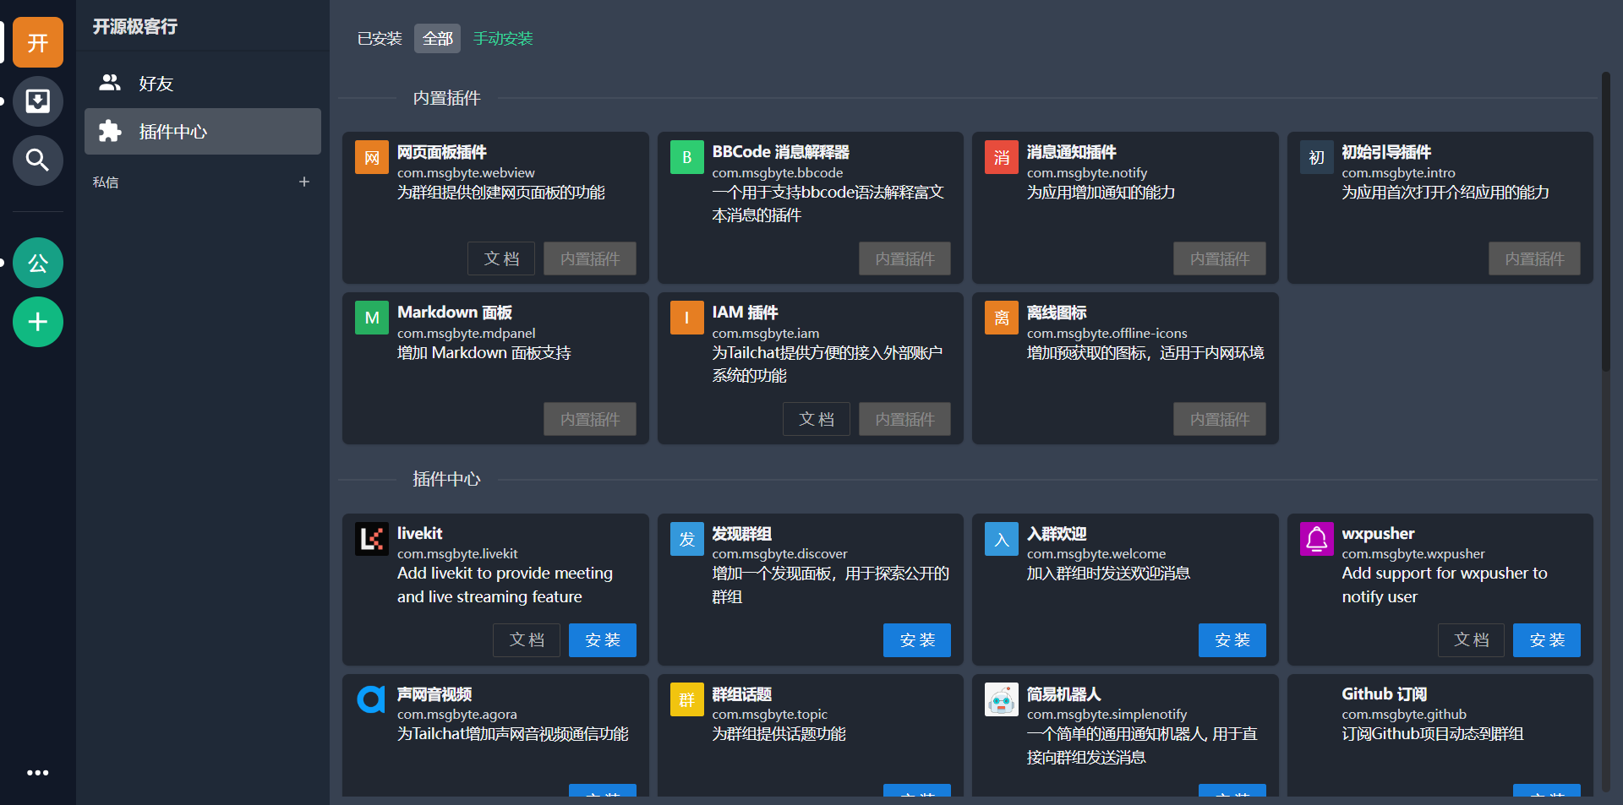Click the Github 订阅 plugin title
The height and width of the screenshot is (805, 1623).
point(1385,693)
